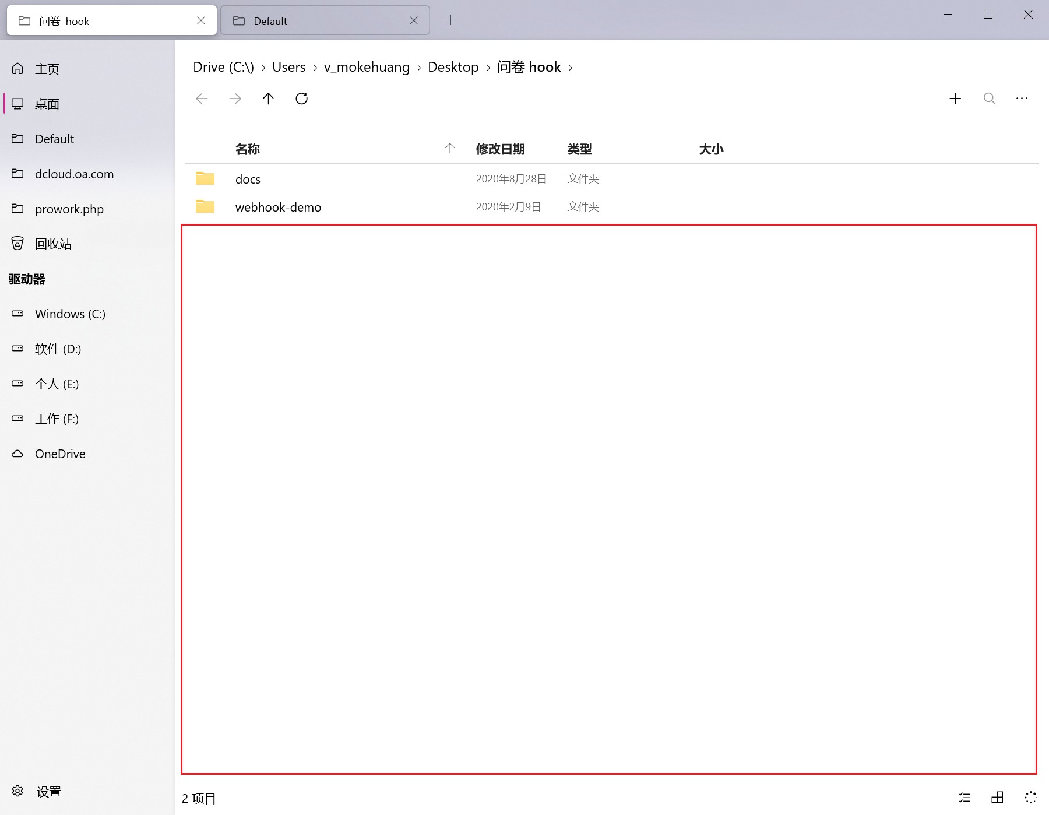Click the new item plus icon
Viewport: 1049px width, 815px height.
955,99
